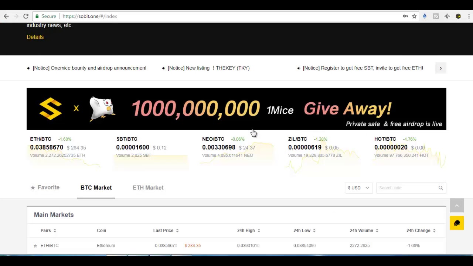
Task: Click the ETH/BTC pair in Main Markets
Action: coord(50,246)
